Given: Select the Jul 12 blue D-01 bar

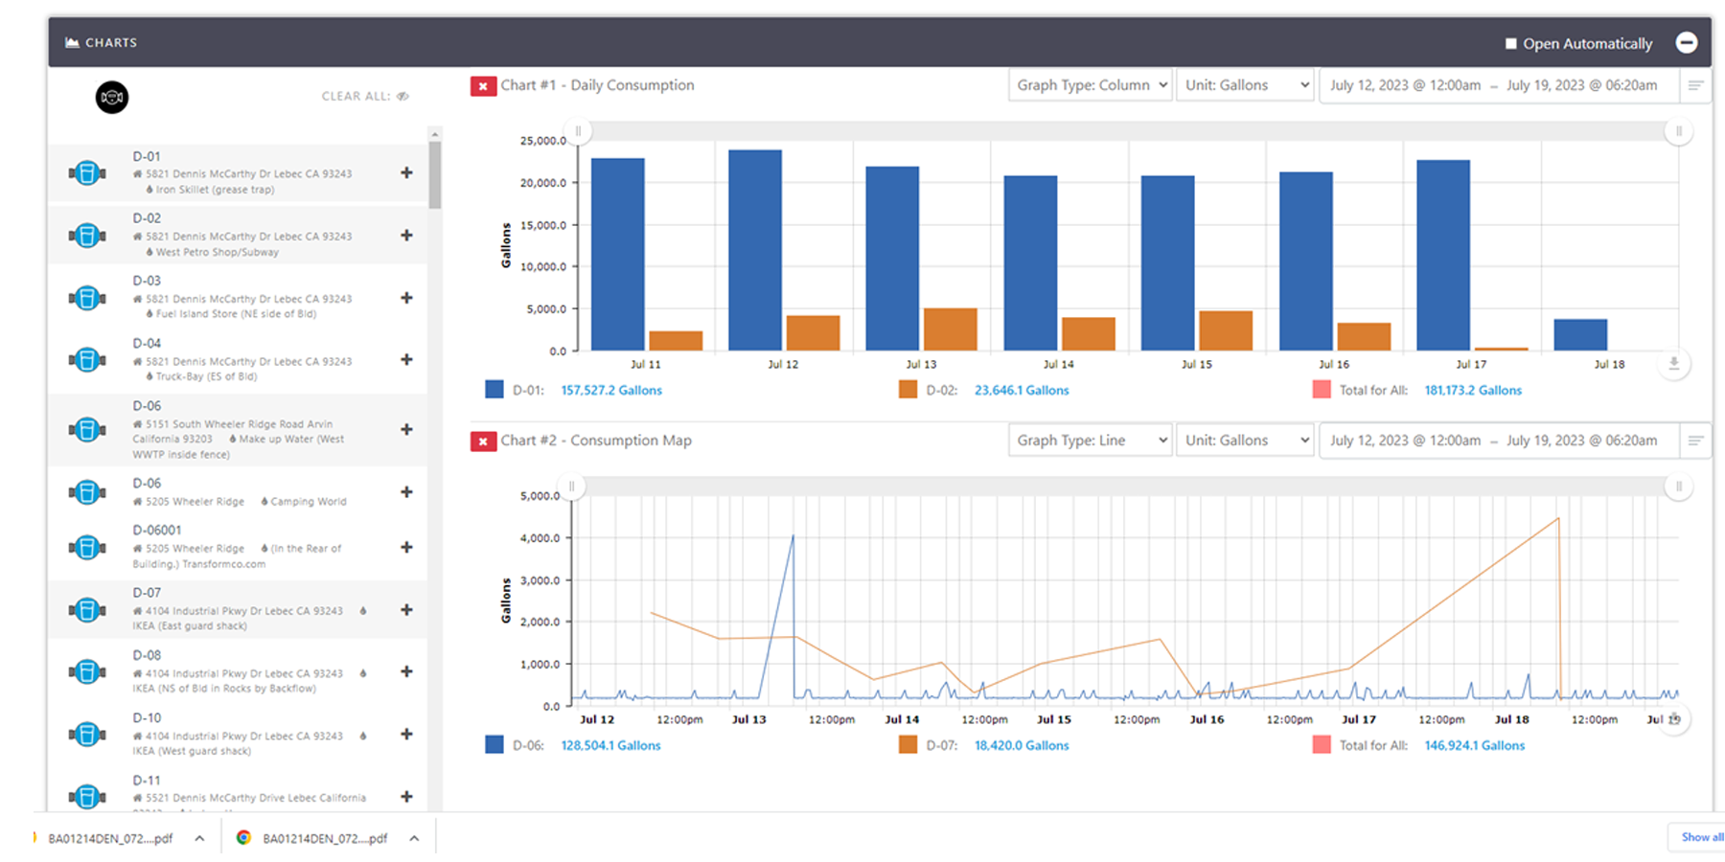Looking at the screenshot, I should click(x=755, y=250).
